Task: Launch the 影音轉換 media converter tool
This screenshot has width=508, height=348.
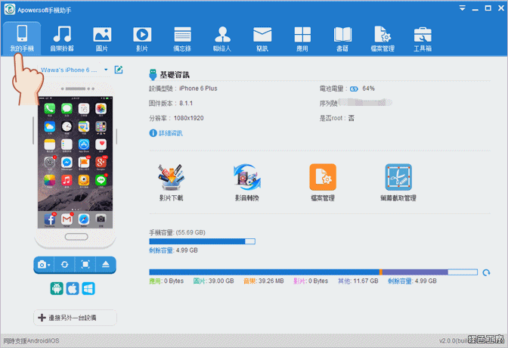Action: [x=247, y=182]
